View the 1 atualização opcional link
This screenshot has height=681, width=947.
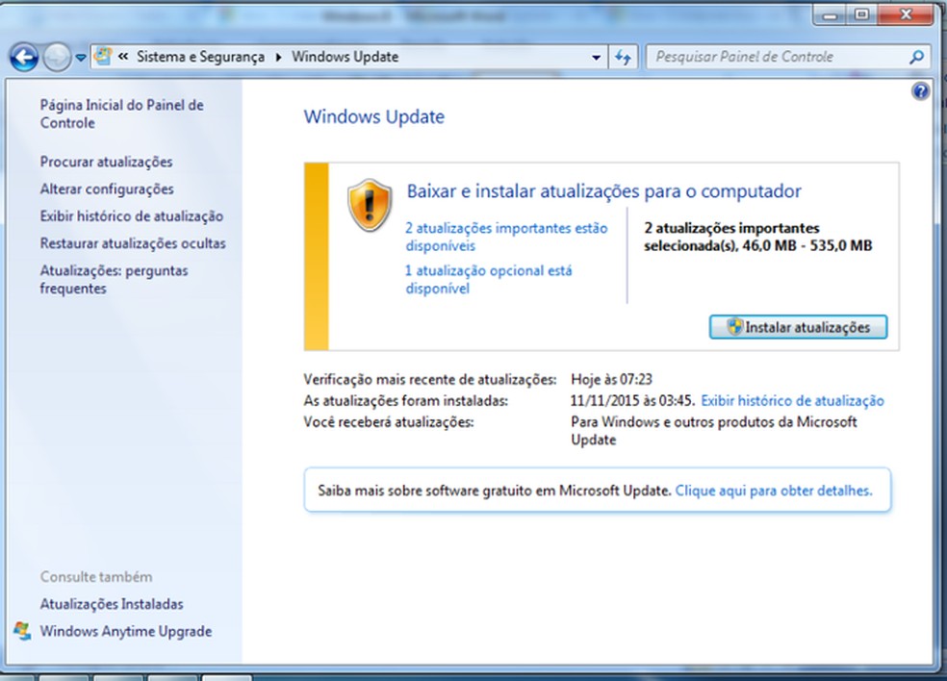(x=489, y=280)
